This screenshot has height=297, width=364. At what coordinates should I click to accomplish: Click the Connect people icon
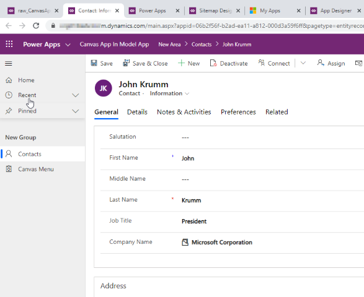(262, 62)
